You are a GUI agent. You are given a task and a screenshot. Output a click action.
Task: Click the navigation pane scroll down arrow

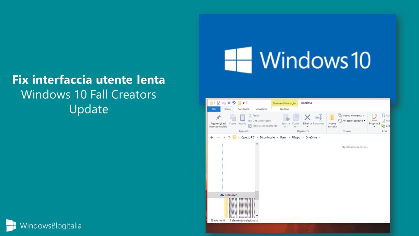pyautogui.click(x=257, y=216)
